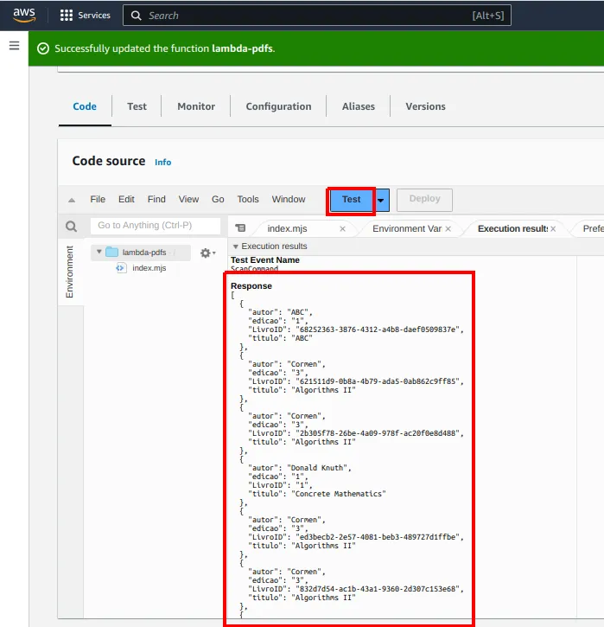Collapse the Execution results section

coord(236,246)
